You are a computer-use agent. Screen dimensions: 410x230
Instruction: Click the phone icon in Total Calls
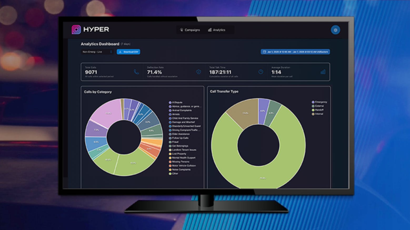(136, 72)
